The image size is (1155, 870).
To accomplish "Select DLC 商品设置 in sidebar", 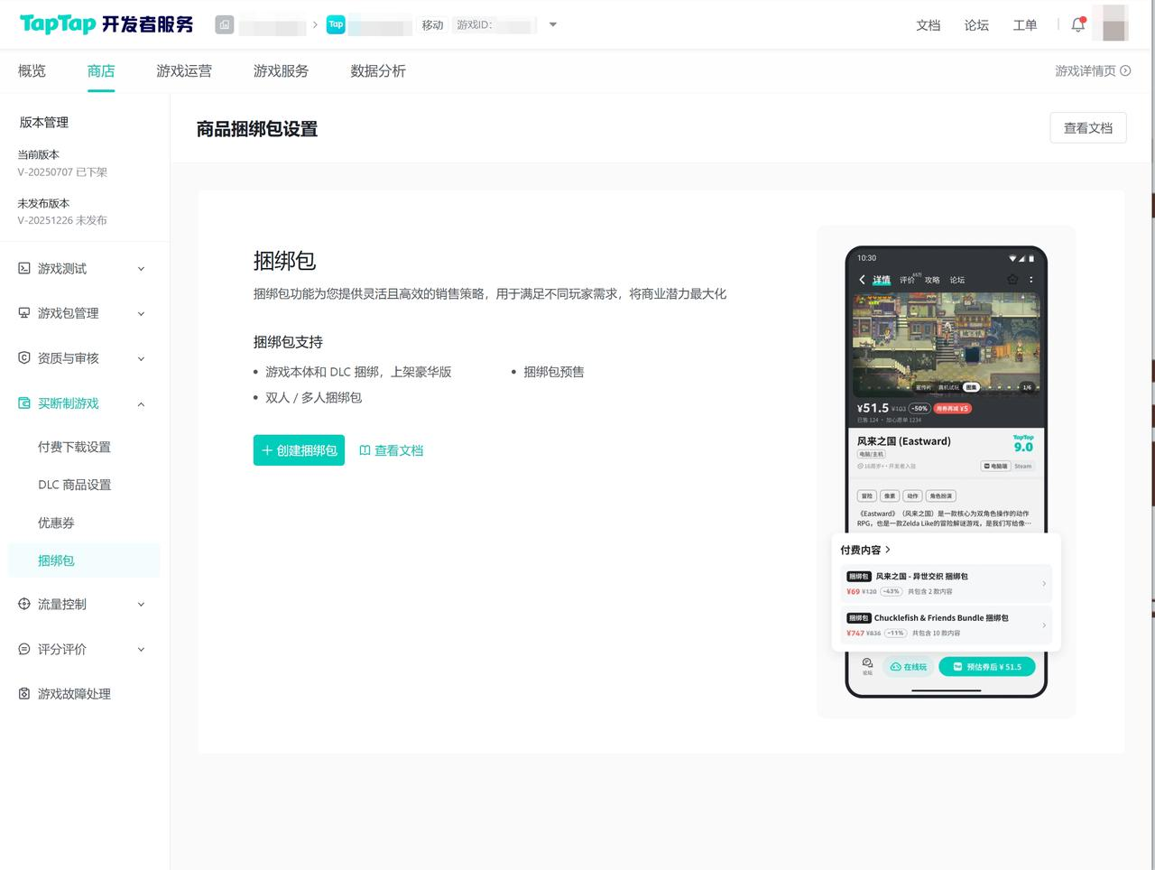I will 74,485.
